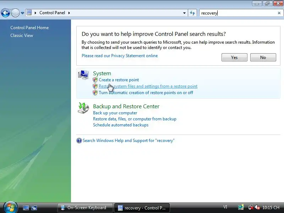Viewport: 284px width, 213px height.
Task: Click the System computer icon
Action: click(x=83, y=75)
